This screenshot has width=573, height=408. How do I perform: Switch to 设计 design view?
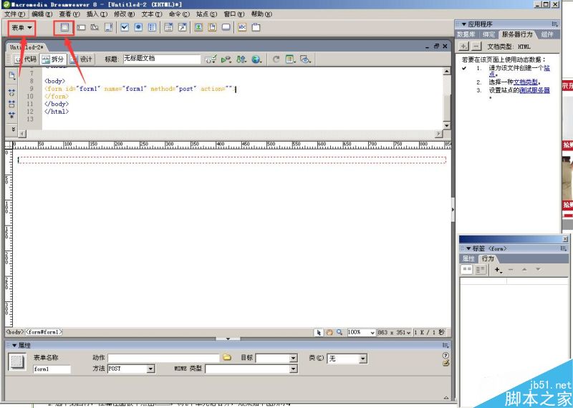pyautogui.click(x=82, y=59)
